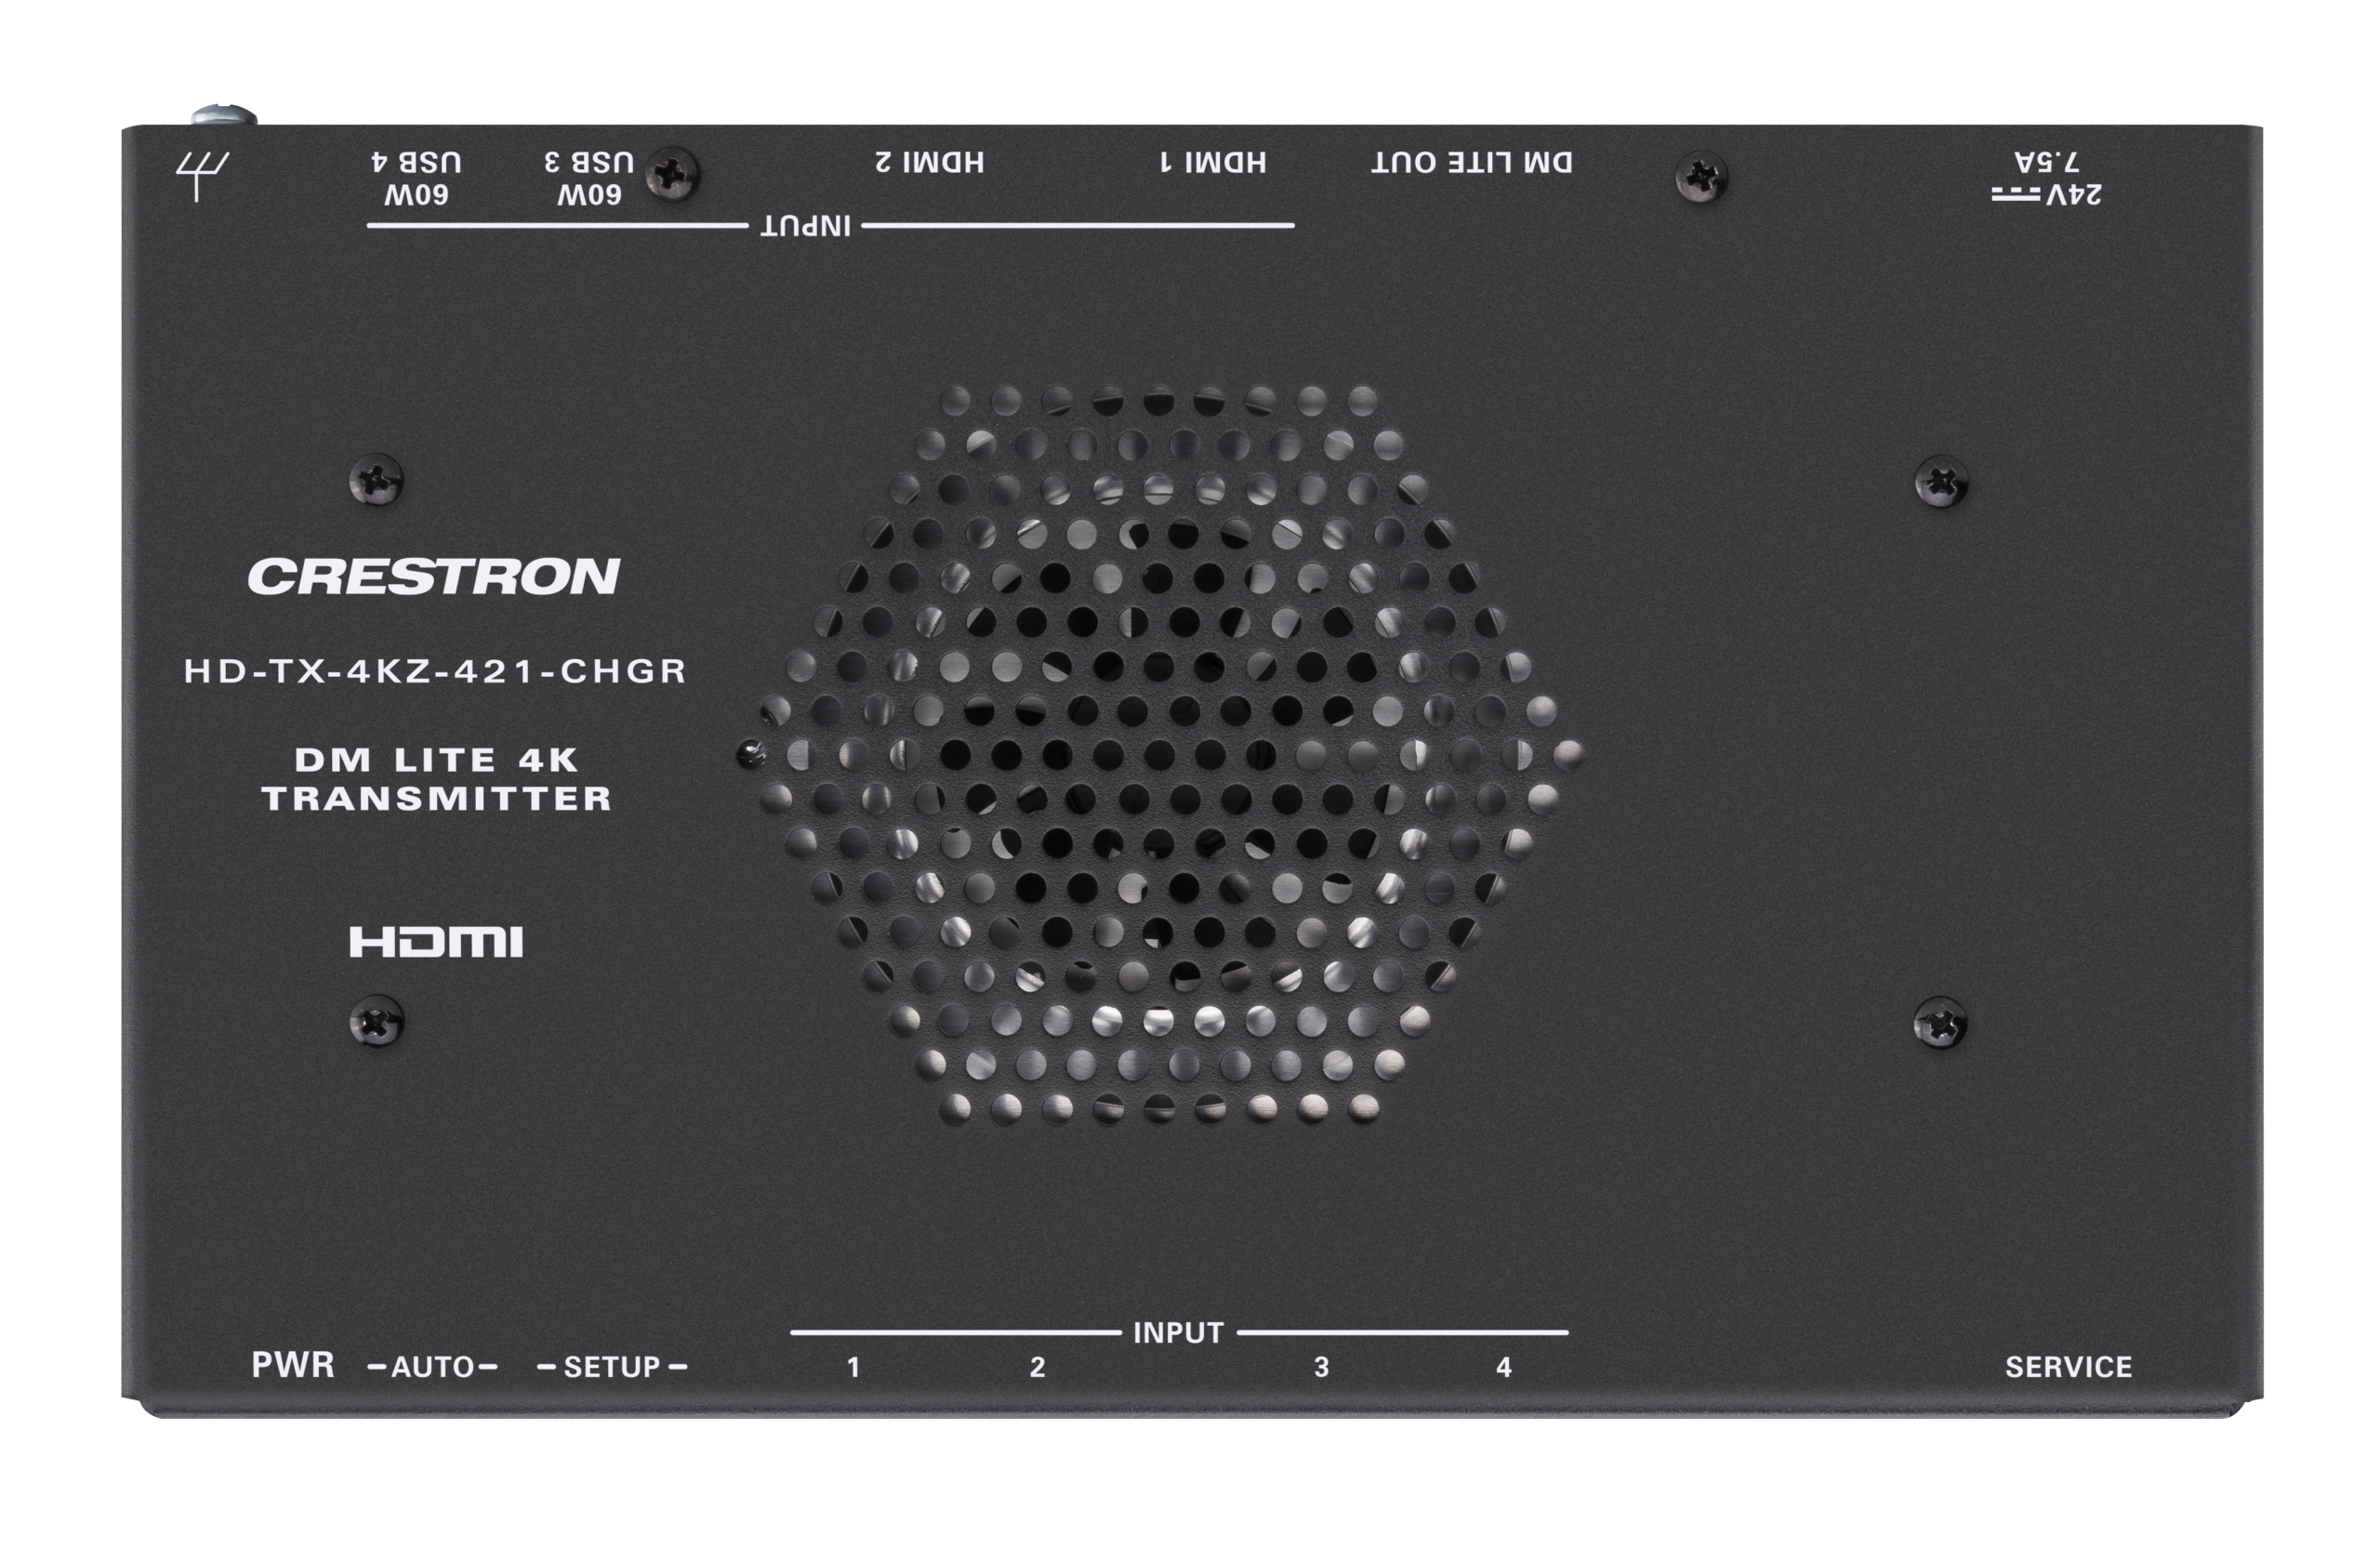Click the upside-down HDMI 1 label
The width and height of the screenshot is (2380, 1549).
click(1213, 162)
